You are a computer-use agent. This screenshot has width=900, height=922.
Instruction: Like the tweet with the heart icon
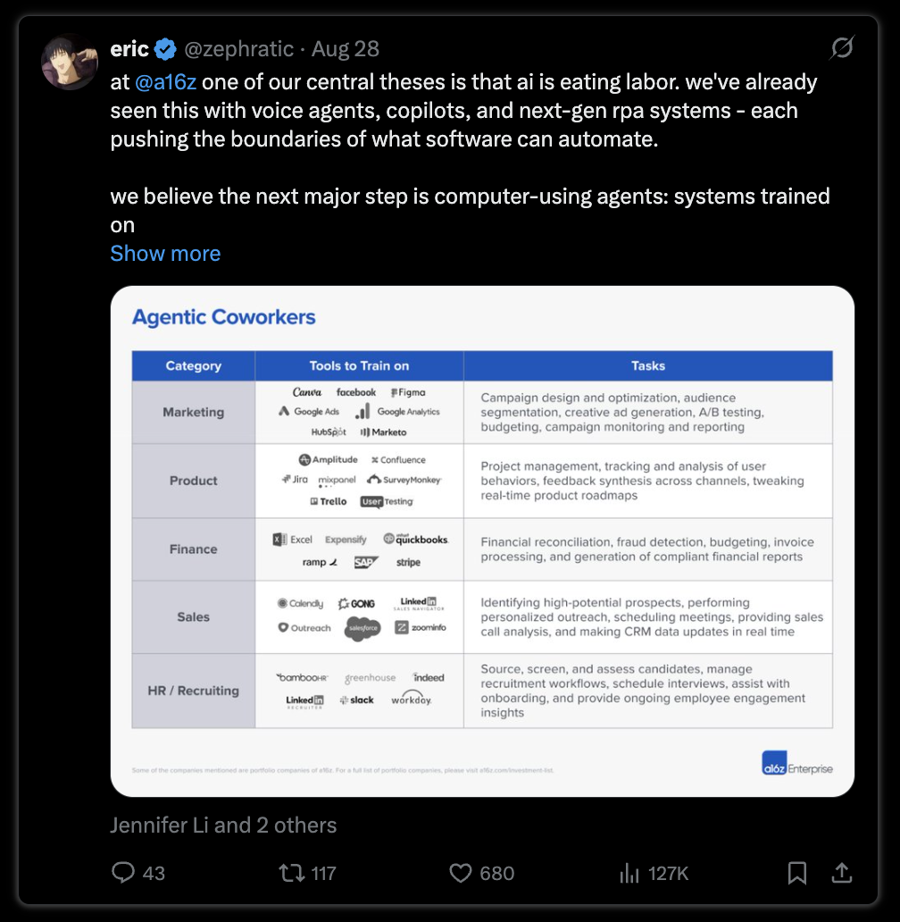(x=461, y=873)
